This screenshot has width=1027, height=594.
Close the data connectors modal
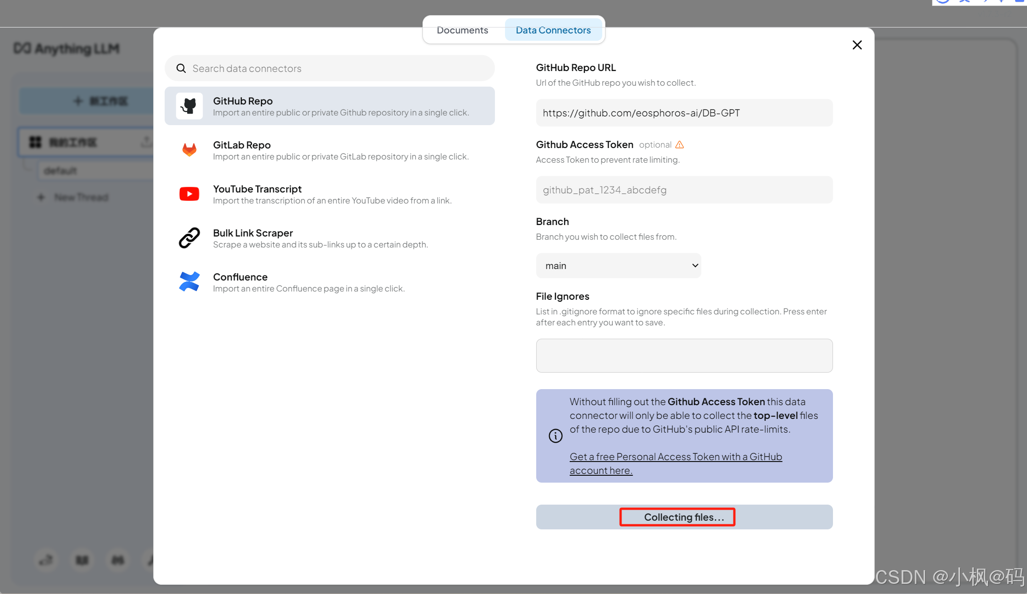coord(857,45)
